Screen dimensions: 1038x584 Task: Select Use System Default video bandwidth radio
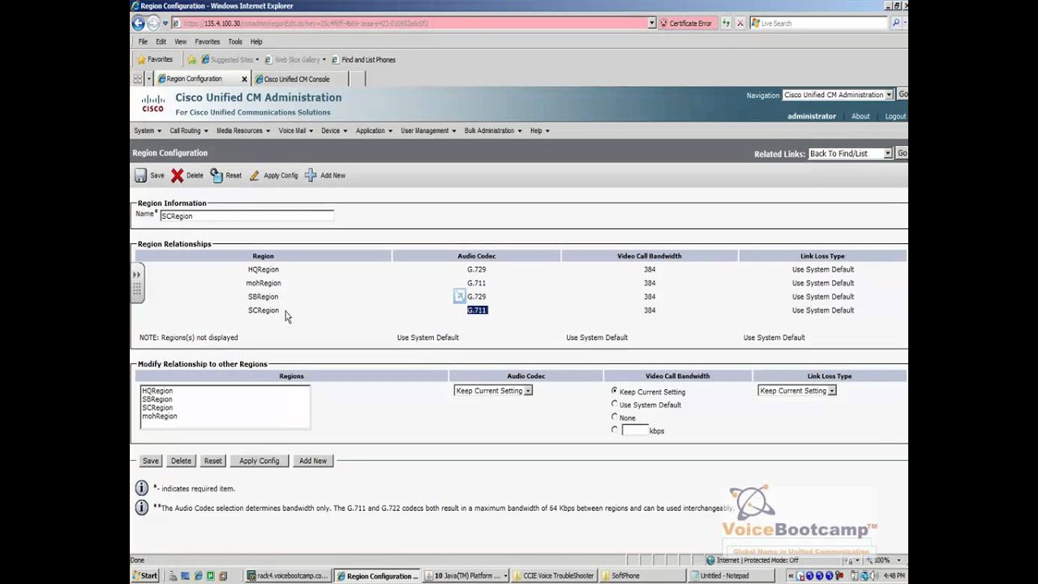pos(615,404)
